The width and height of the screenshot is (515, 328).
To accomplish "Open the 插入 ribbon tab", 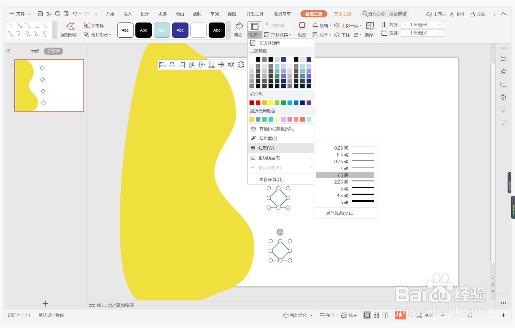I will (127, 14).
